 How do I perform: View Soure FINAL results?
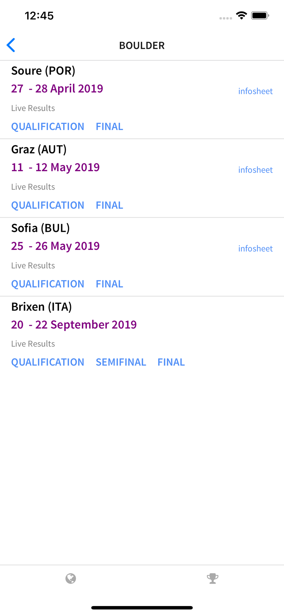[109, 126]
